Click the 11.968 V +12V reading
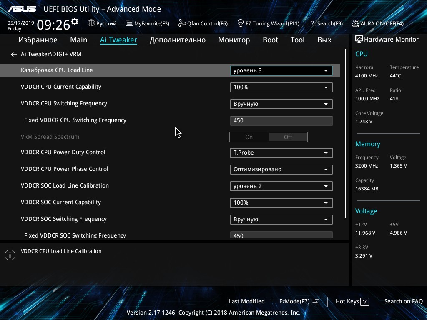The height and width of the screenshot is (320, 427). pyautogui.click(x=365, y=233)
